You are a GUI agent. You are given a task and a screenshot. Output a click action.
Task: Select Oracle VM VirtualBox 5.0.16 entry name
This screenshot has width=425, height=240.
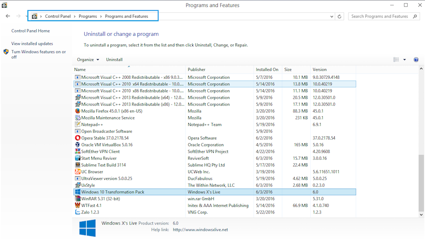[x=107, y=145]
